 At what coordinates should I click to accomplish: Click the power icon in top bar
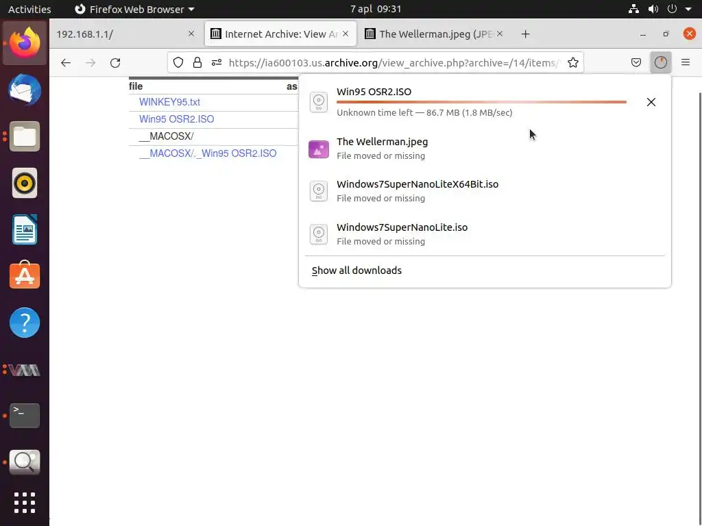pyautogui.click(x=672, y=9)
